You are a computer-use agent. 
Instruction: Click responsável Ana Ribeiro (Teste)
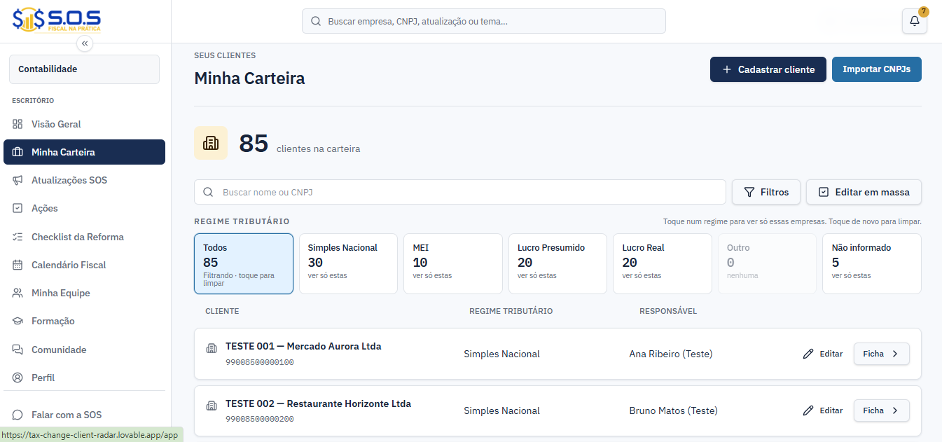coord(671,354)
